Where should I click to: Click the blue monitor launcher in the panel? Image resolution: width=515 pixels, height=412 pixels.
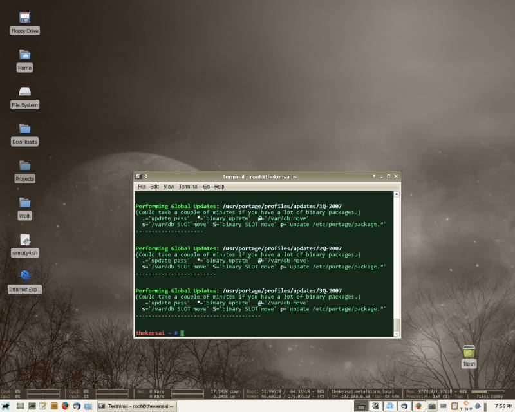point(88,406)
